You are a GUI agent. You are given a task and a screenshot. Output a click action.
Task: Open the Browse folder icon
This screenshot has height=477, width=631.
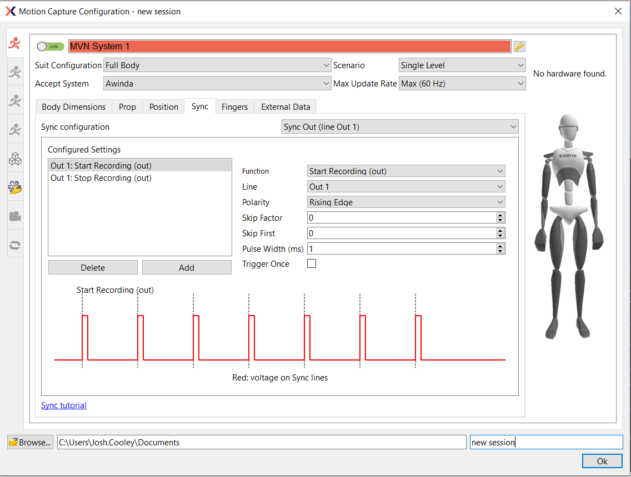(x=13, y=442)
